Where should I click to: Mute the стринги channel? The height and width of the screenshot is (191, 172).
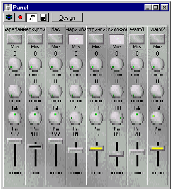click(x=96, y=39)
